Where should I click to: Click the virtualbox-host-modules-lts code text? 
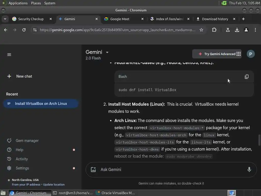(145, 142)
